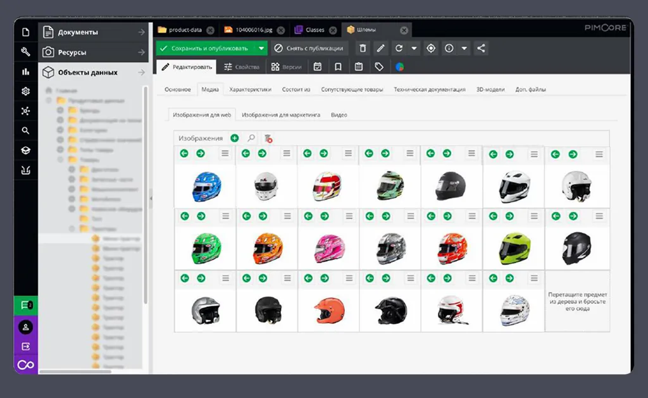This screenshot has height=398, width=648.
Task: Select the Сопутствующие товары tab
Action: [352, 89]
